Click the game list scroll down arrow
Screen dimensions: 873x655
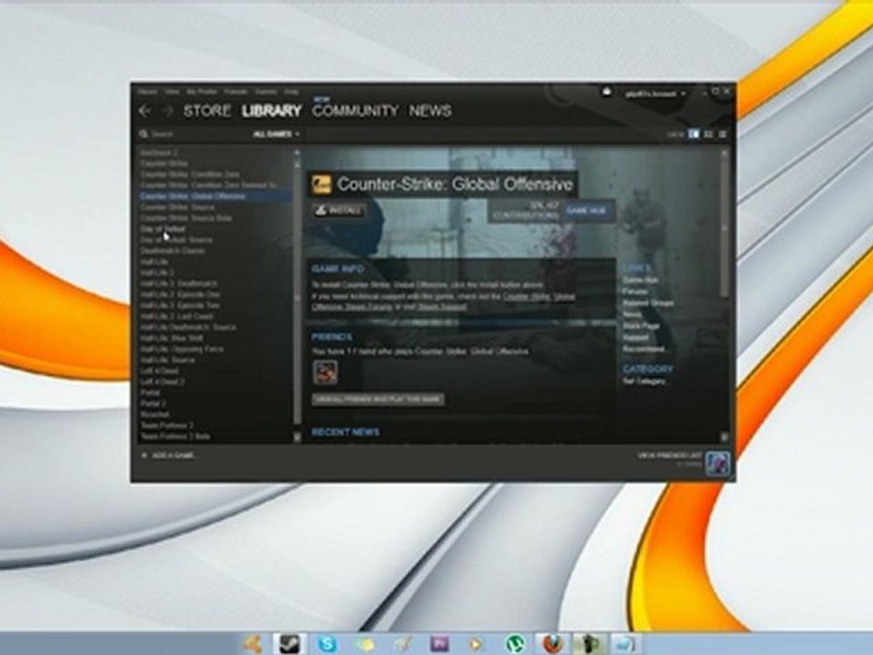coord(296,438)
